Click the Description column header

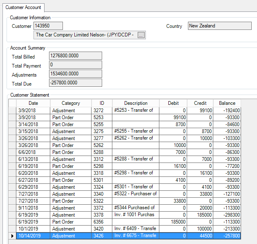[136, 103]
